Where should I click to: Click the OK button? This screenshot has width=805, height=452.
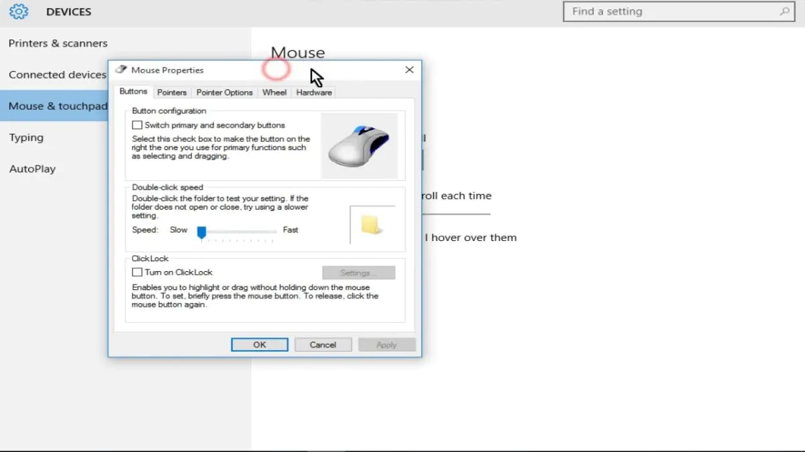tap(260, 344)
